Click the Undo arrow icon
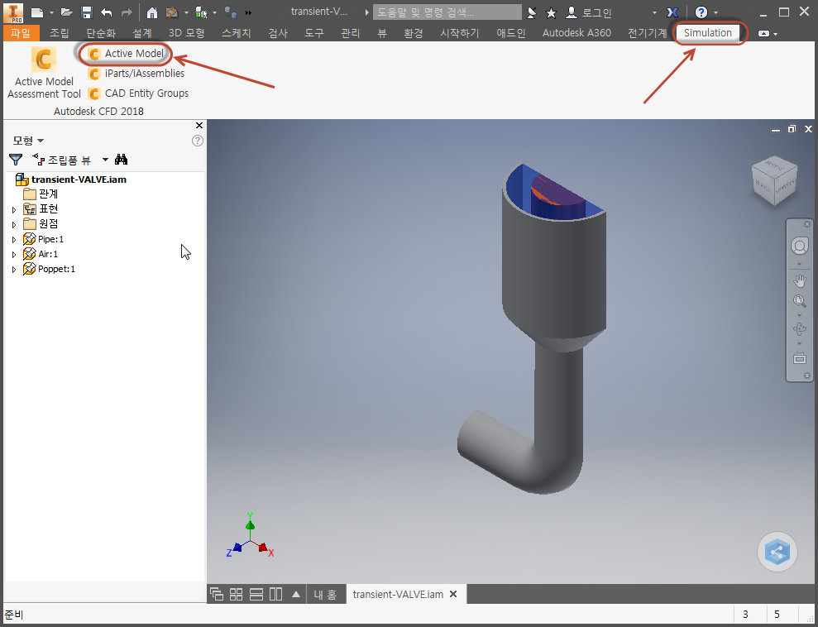818x627 pixels. [107, 12]
